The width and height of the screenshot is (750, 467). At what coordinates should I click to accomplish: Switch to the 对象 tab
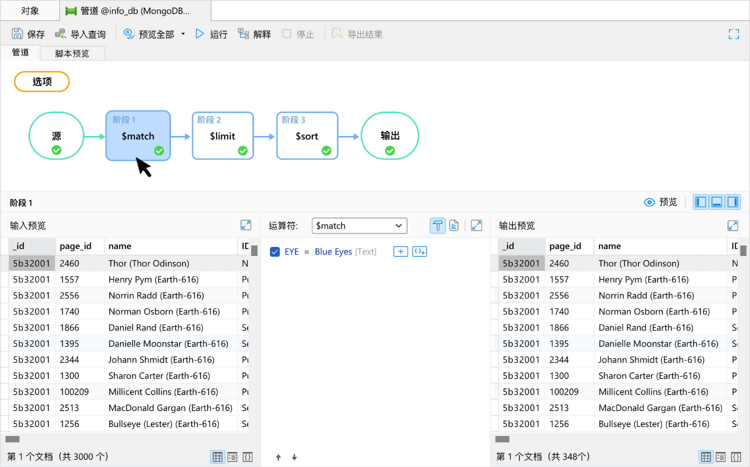pos(30,10)
